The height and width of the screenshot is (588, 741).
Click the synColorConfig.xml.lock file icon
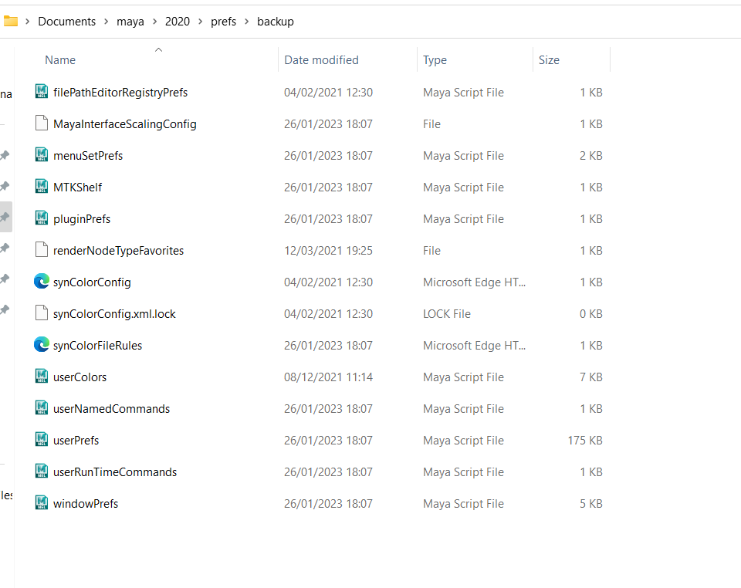(42, 313)
